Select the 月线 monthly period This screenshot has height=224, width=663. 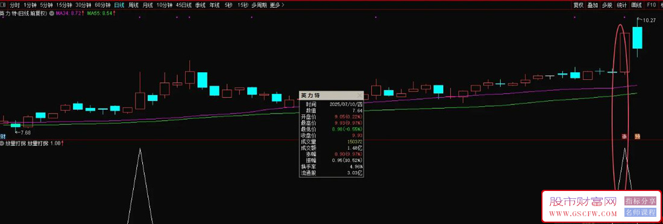coord(148,5)
